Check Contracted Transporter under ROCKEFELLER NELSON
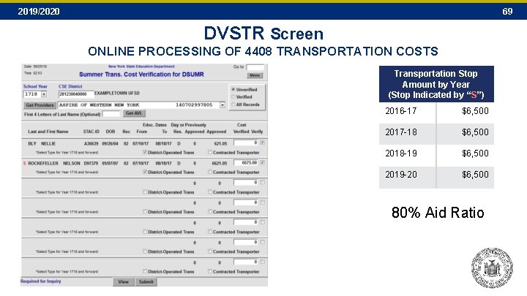Image resolution: width=527 pixels, height=296 pixels. (x=210, y=172)
